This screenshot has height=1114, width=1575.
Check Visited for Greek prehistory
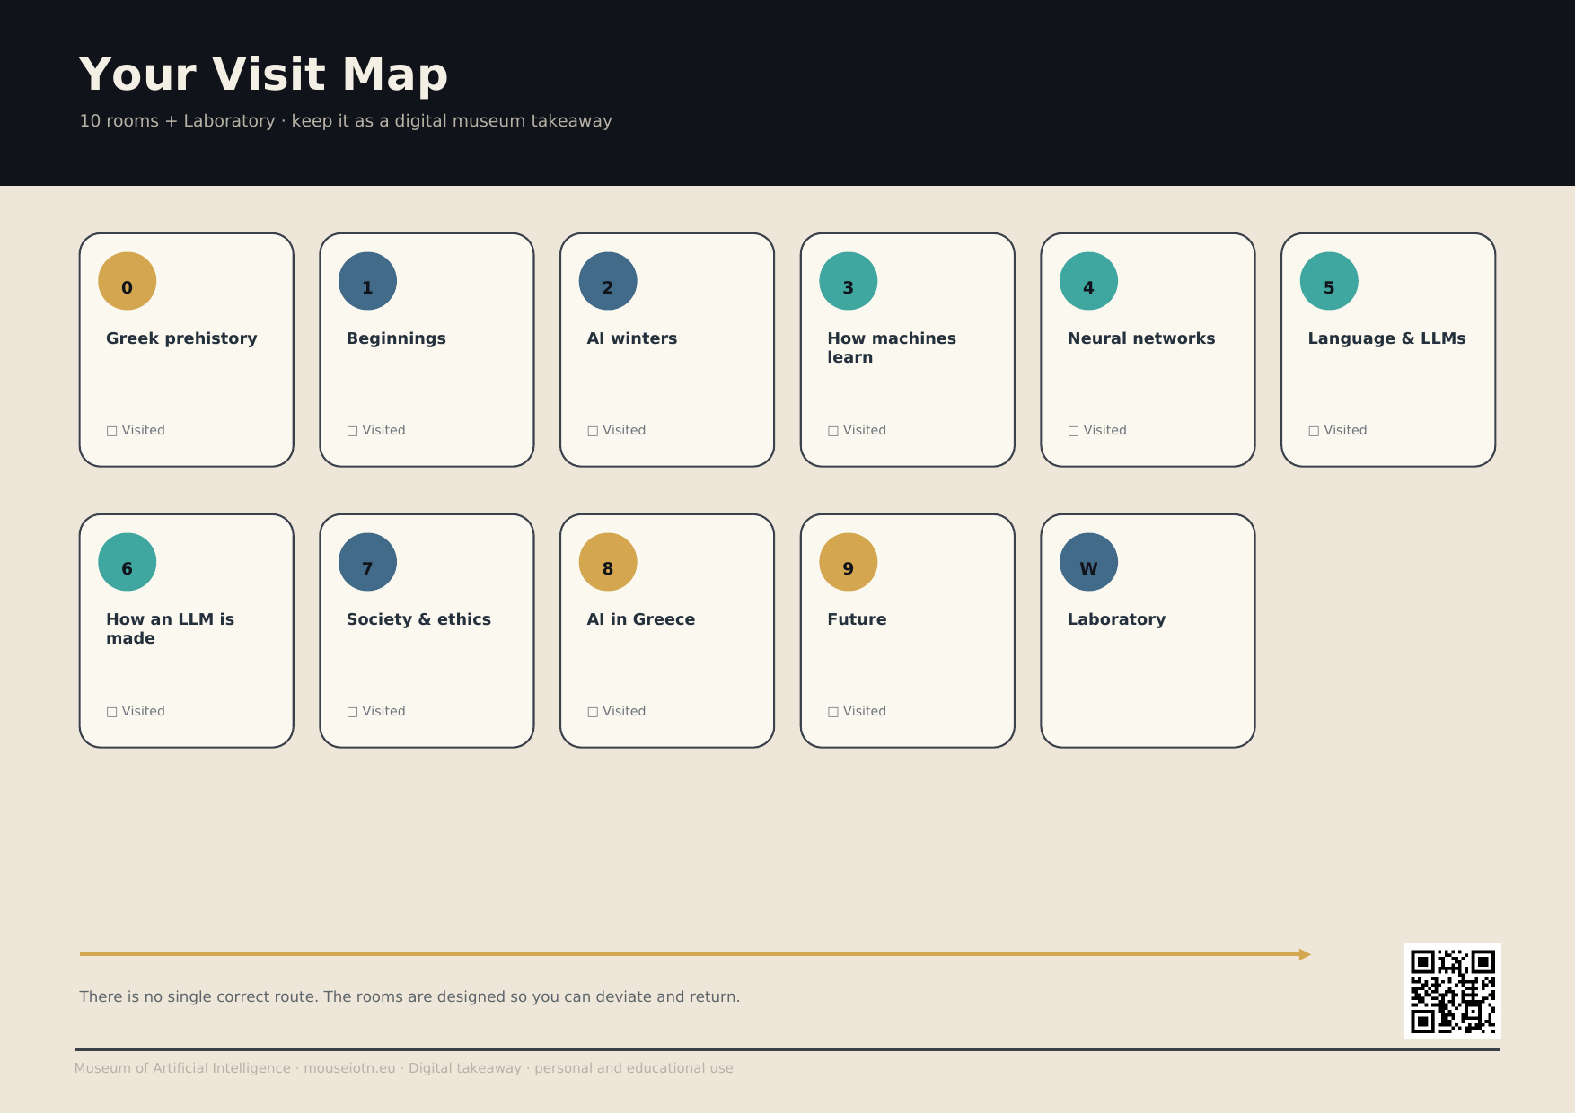(112, 431)
